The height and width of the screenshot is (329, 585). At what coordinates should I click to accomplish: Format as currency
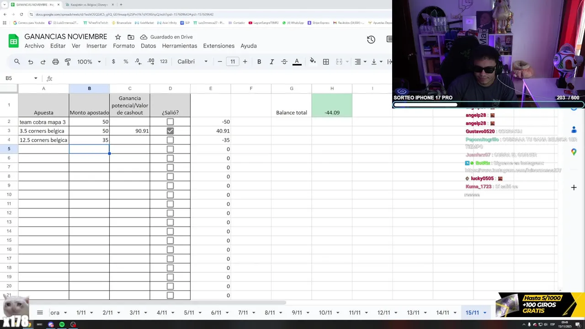coord(113,62)
